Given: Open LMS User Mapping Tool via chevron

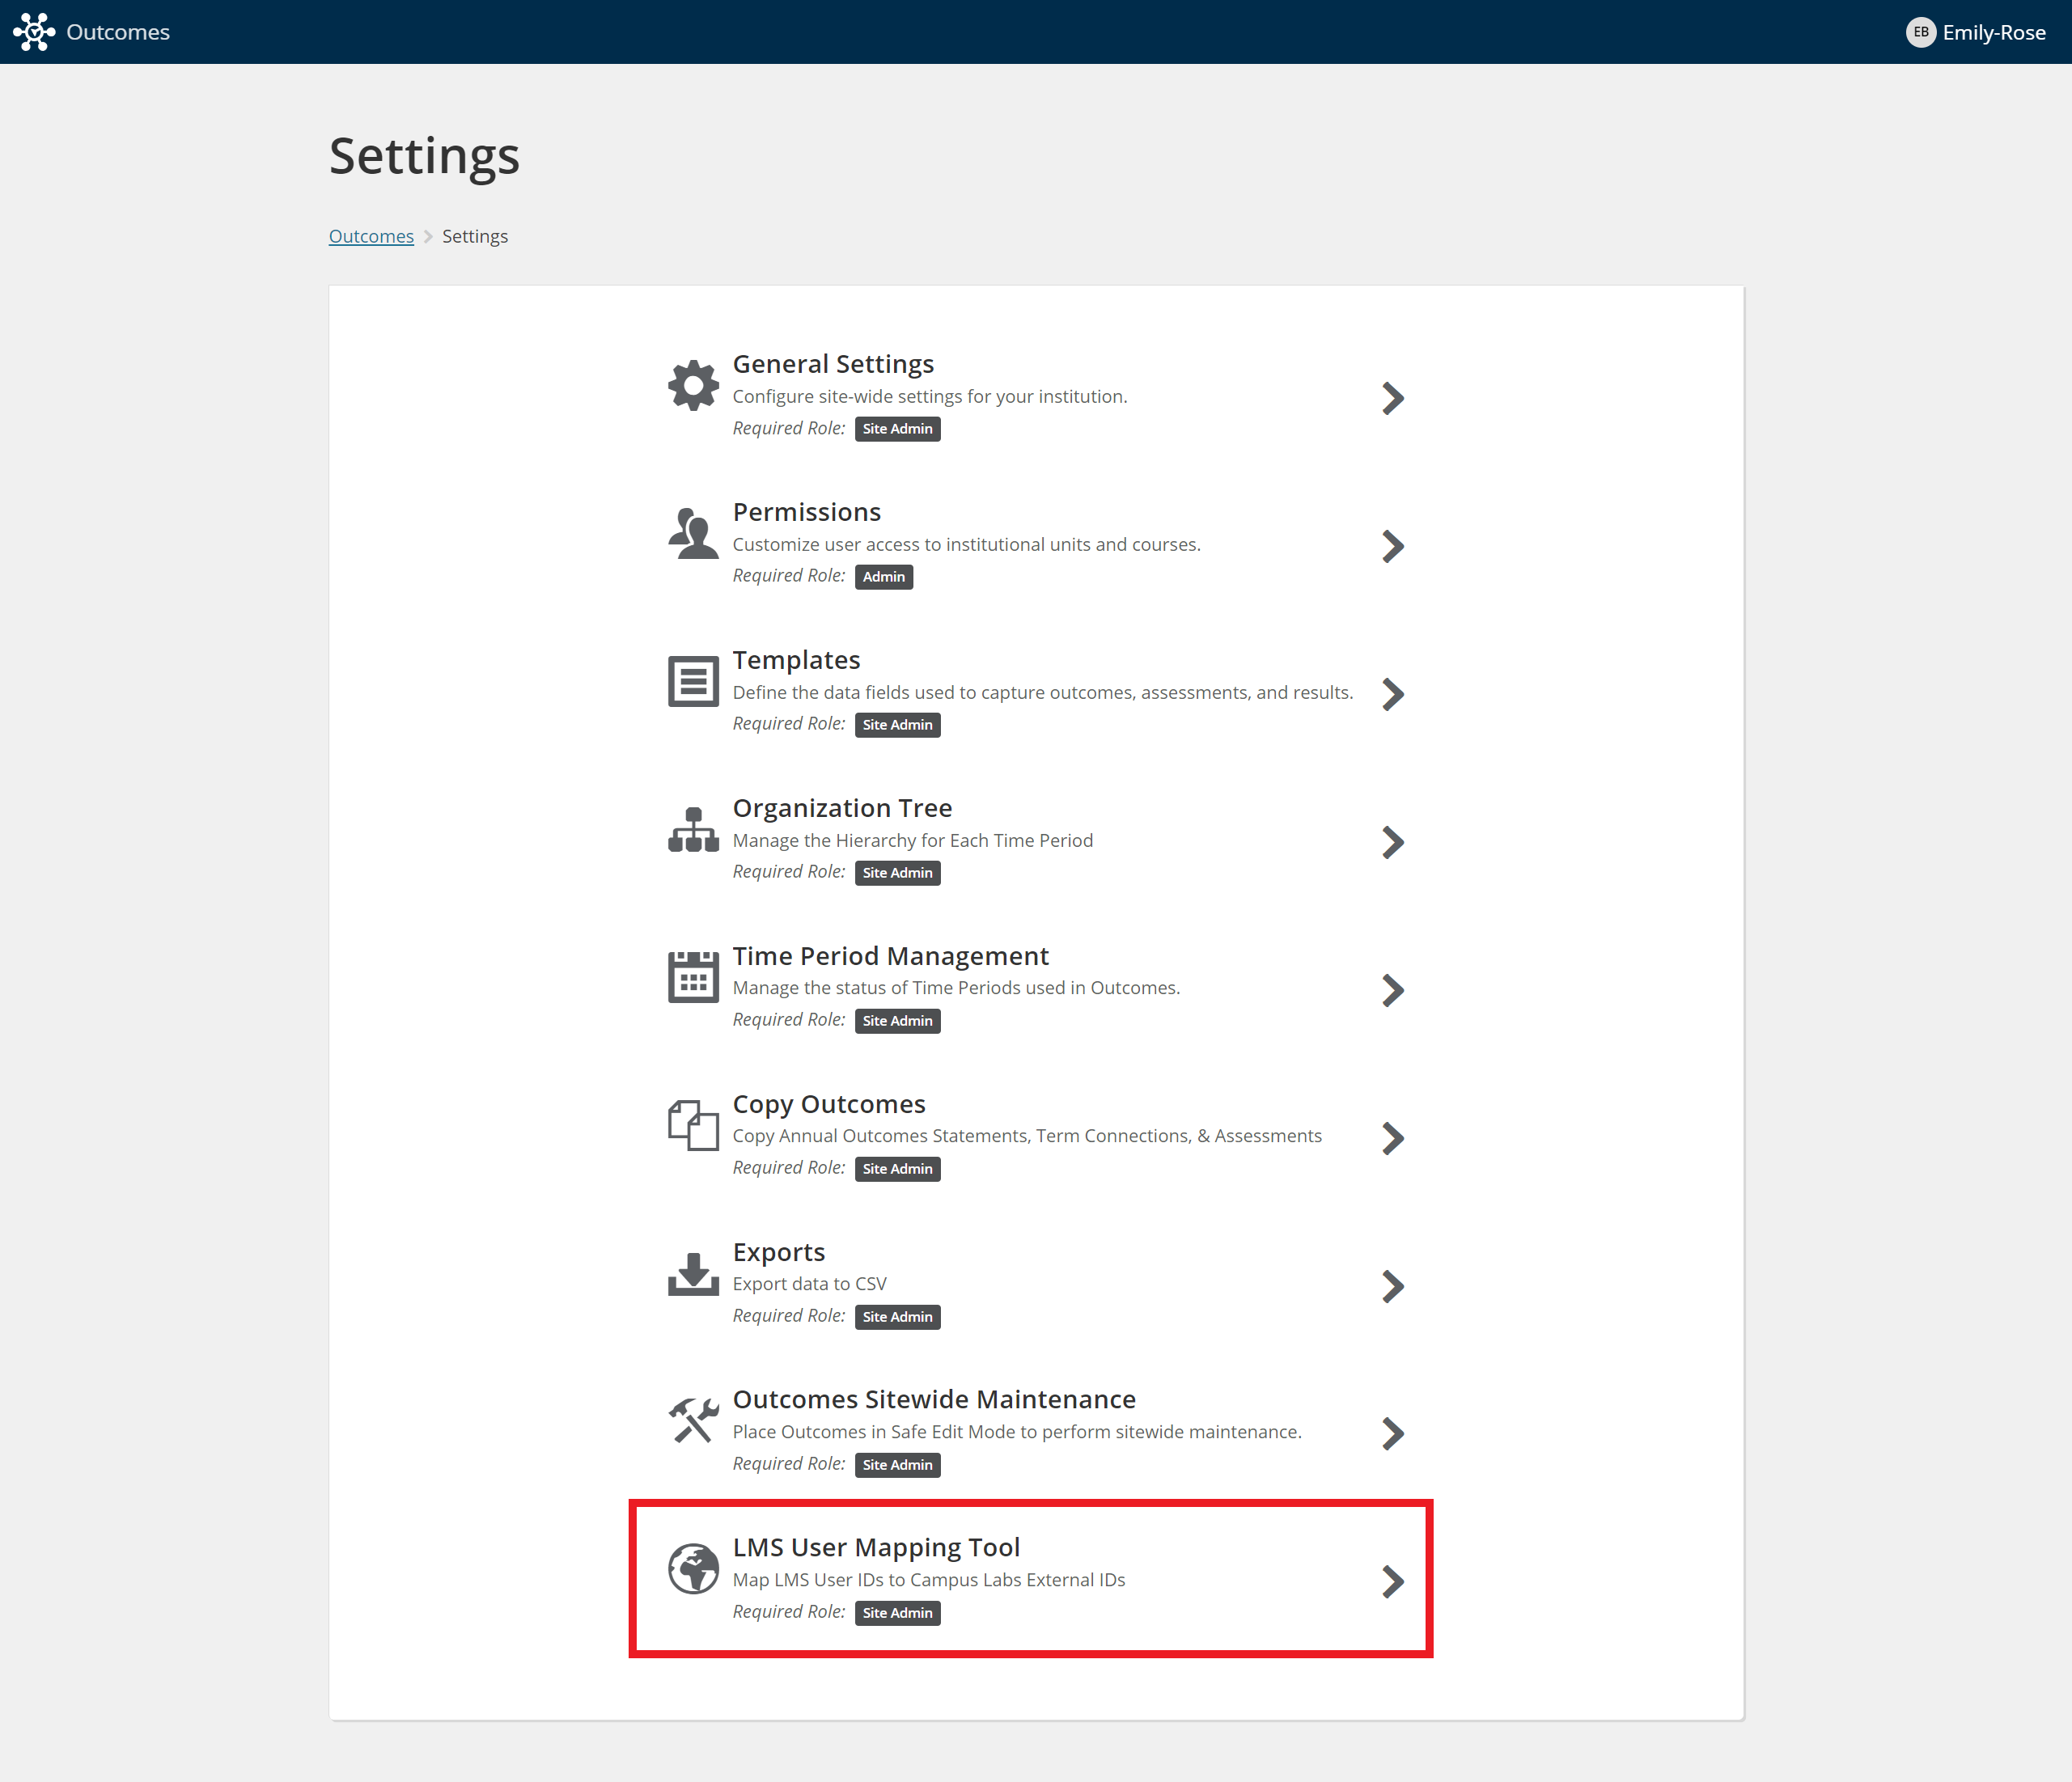Looking at the screenshot, I should coord(1392,1582).
